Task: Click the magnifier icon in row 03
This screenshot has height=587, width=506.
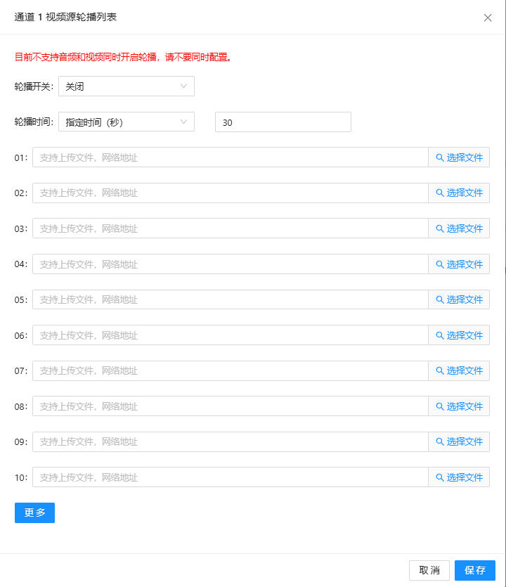Action: tap(440, 228)
